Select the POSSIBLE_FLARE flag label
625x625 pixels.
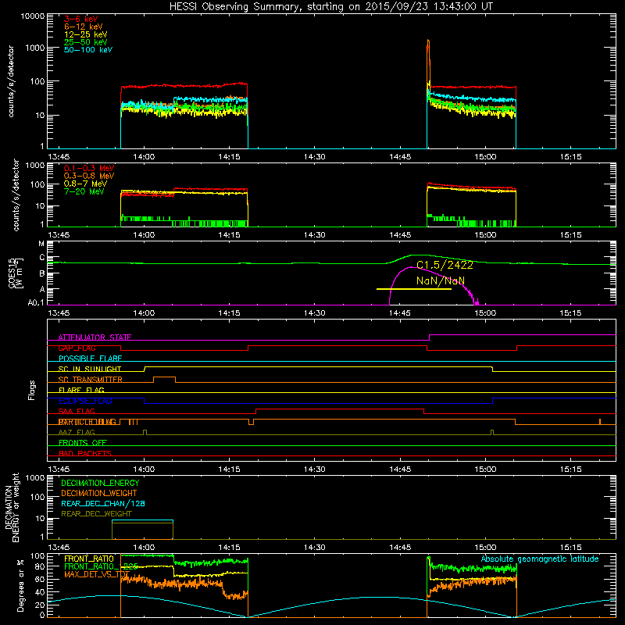click(90, 359)
